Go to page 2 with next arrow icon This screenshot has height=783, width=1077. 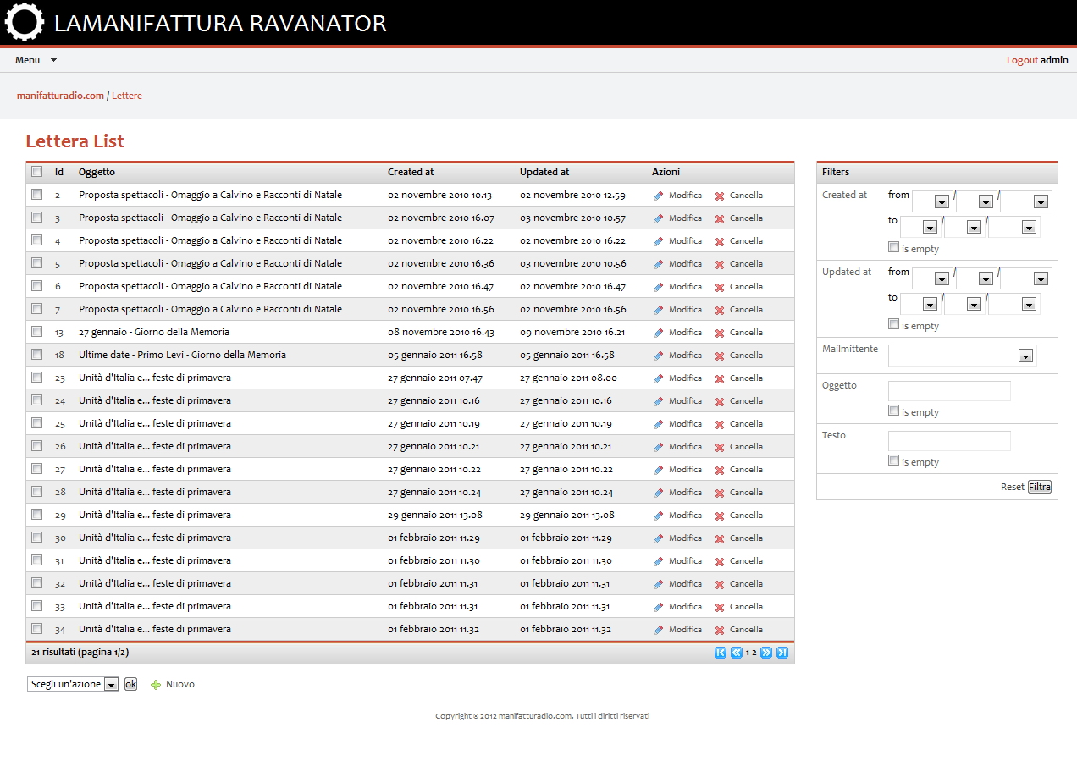pos(766,652)
